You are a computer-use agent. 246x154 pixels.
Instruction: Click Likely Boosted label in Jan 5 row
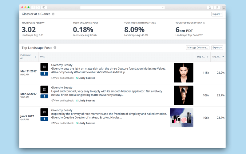click(x=86, y=123)
